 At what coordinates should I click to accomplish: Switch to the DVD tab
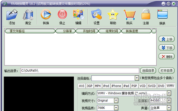coord(161,86)
